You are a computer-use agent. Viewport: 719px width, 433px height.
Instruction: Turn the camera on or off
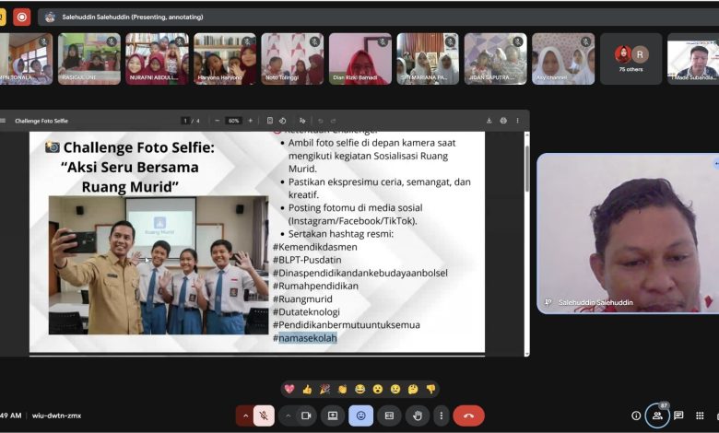click(x=306, y=415)
